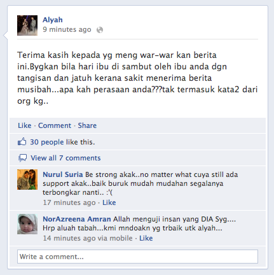Image resolution: width=274 pixels, height=275 pixels.
Task: Expand View all 7 comments
Action: pos(65,158)
